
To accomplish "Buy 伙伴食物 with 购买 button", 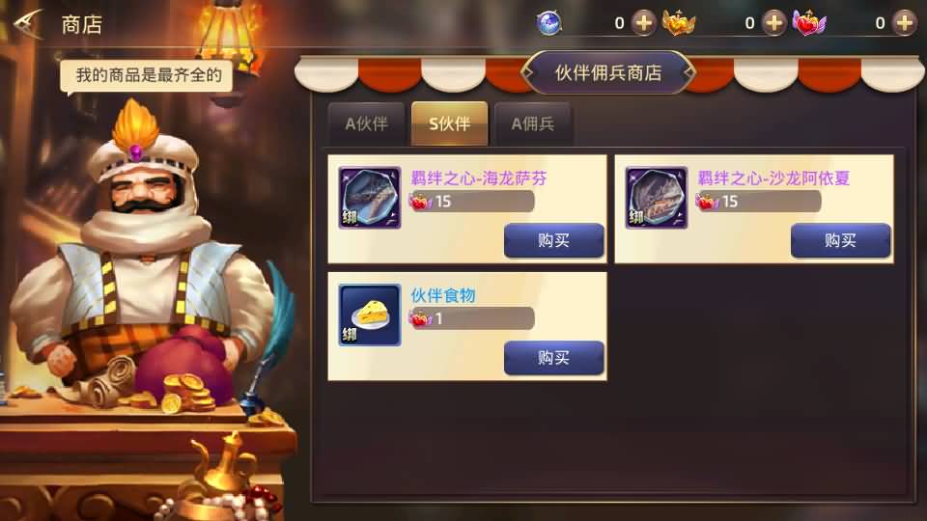I will pos(554,358).
